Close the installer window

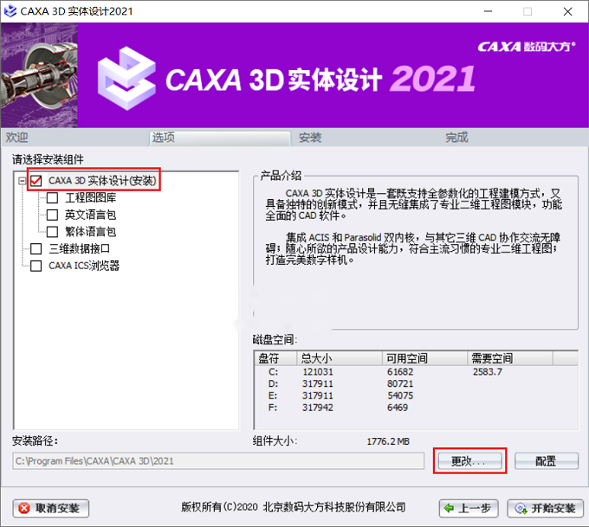[567, 11]
